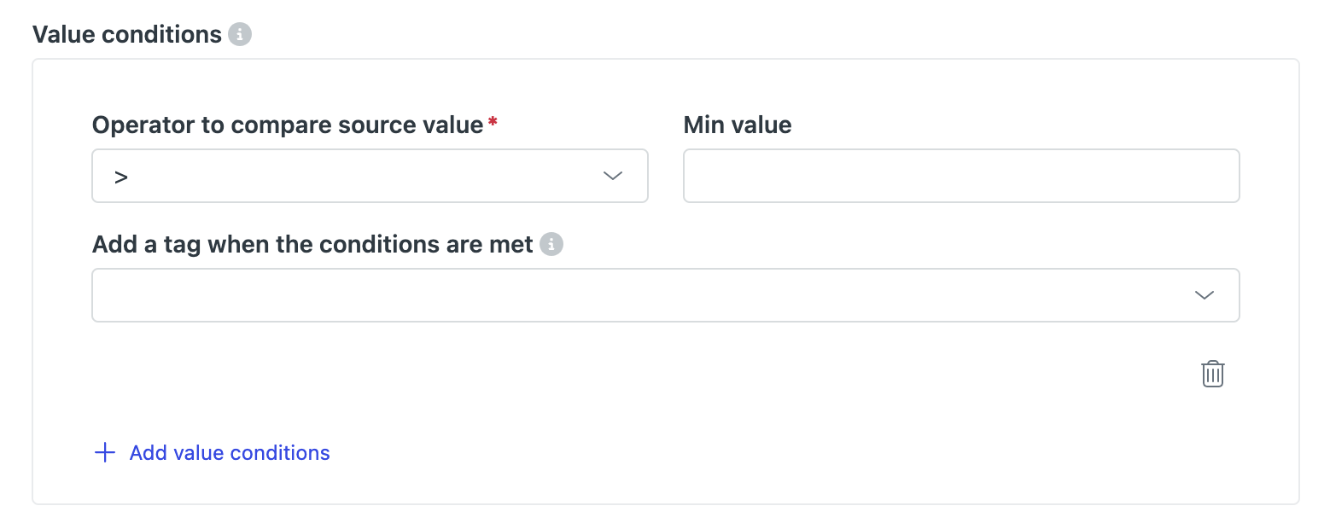Click the middle of the operator select box
1330x529 pixels.
(x=370, y=176)
